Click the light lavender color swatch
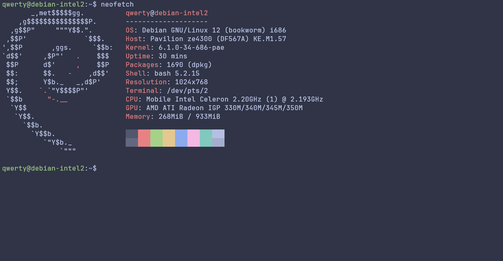Viewport: 503px width, 261px height. (218, 138)
